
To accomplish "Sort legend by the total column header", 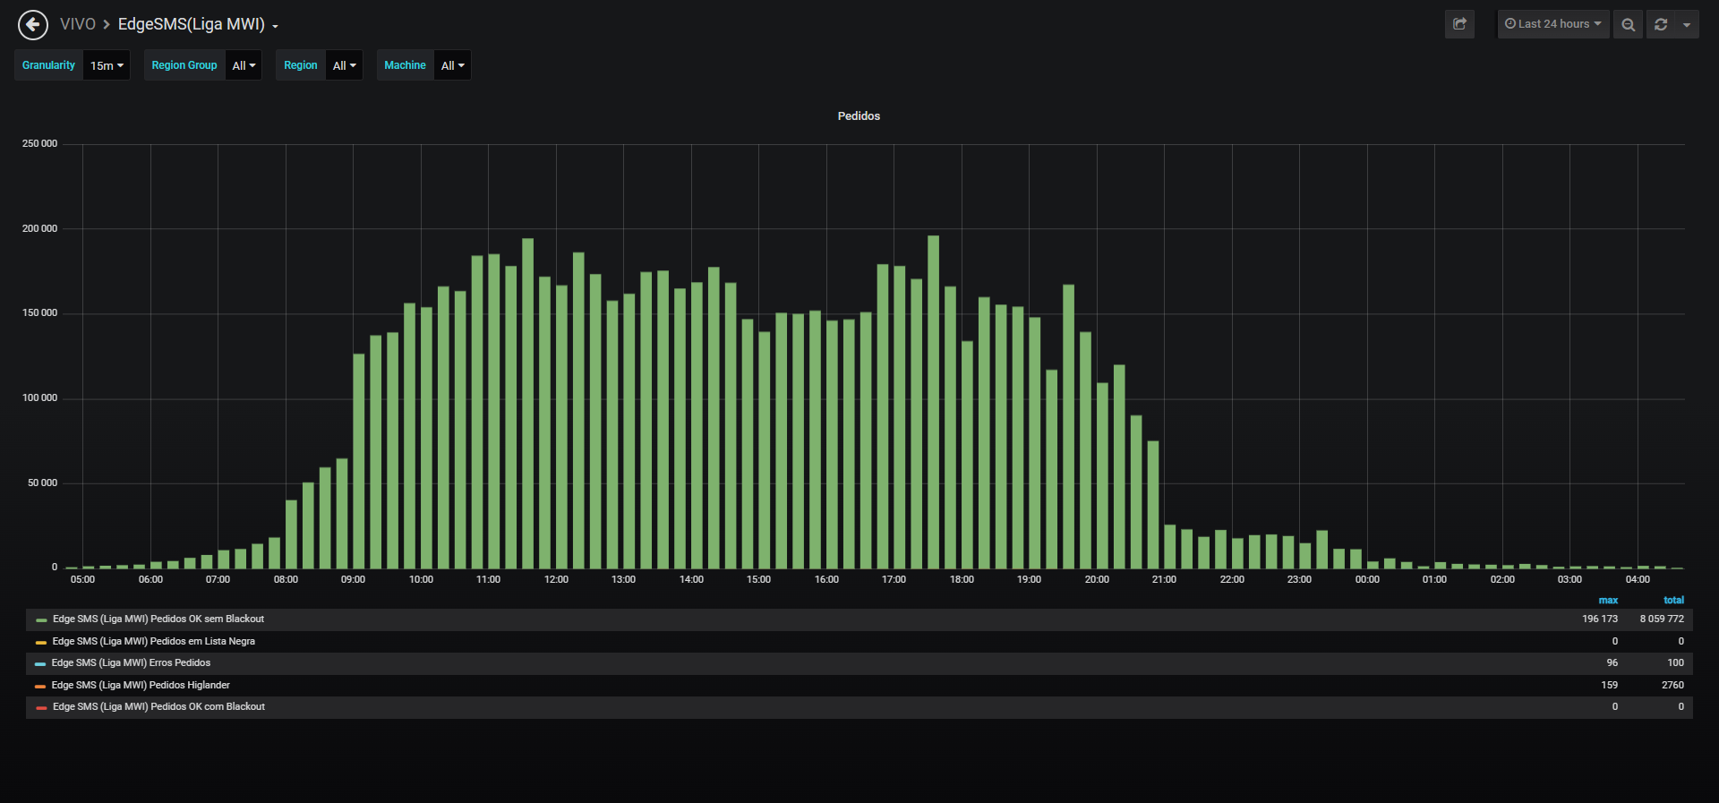I will [1673, 601].
